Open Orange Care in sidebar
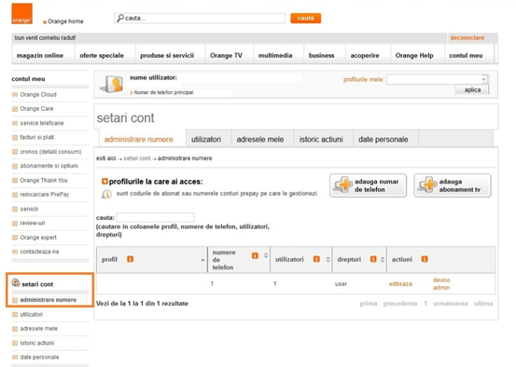 pos(36,109)
